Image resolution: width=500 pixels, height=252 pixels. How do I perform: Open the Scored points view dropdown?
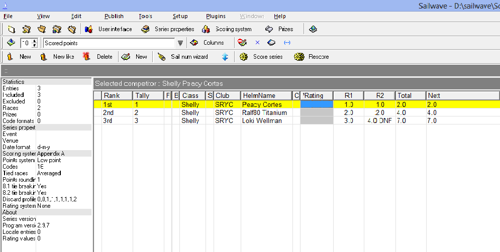pyautogui.click(x=180, y=43)
